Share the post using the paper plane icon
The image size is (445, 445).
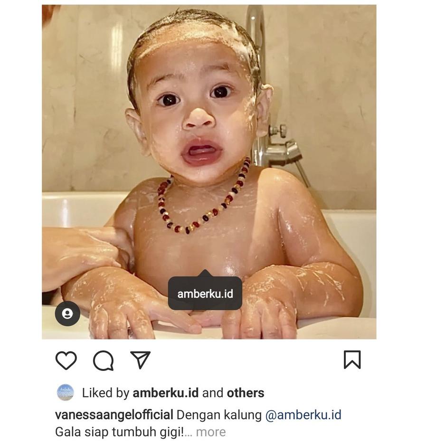coord(140,360)
